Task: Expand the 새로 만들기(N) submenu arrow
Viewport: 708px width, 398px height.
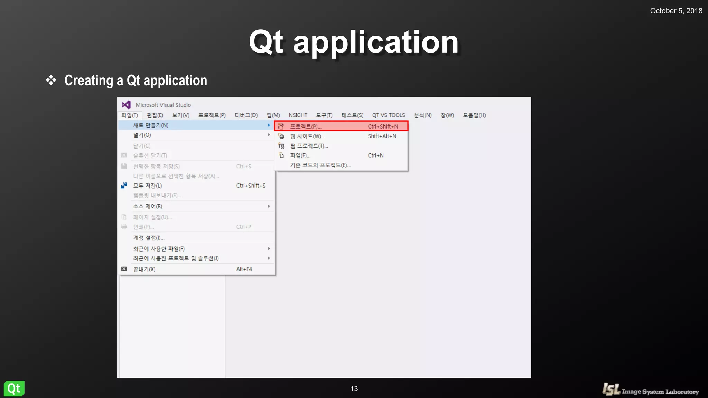Action: pyautogui.click(x=269, y=125)
